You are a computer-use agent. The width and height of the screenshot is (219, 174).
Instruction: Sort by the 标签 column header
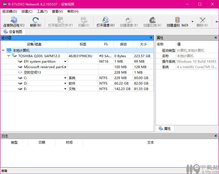(83, 44)
